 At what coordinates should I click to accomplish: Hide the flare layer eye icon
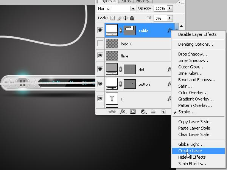pos(100,56)
